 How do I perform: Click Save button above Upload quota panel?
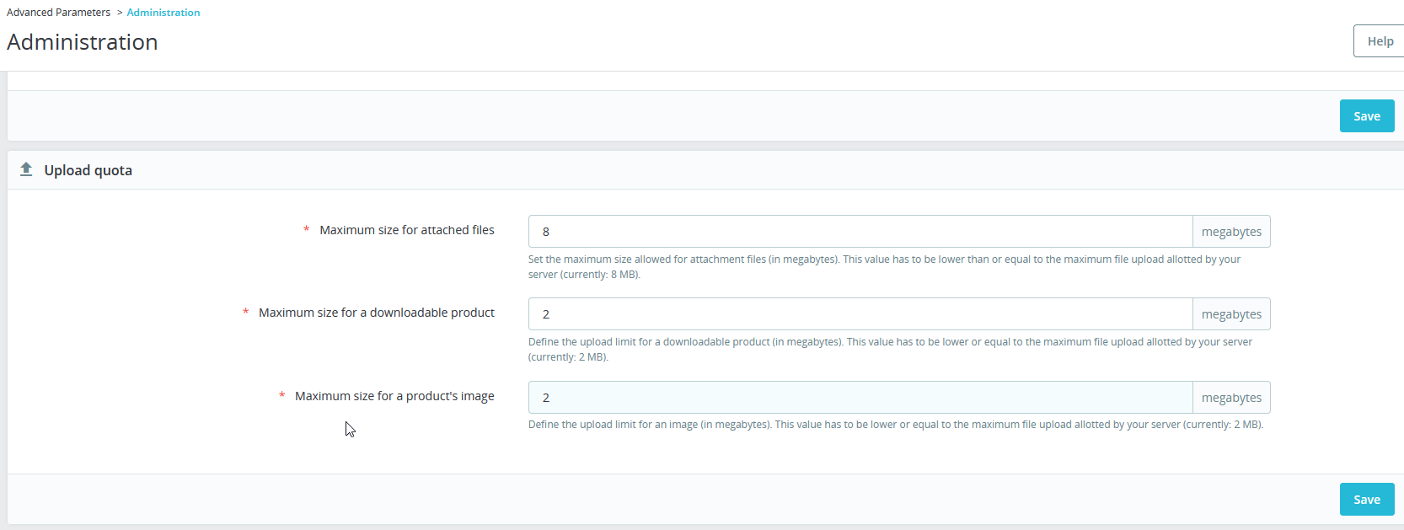point(1366,116)
